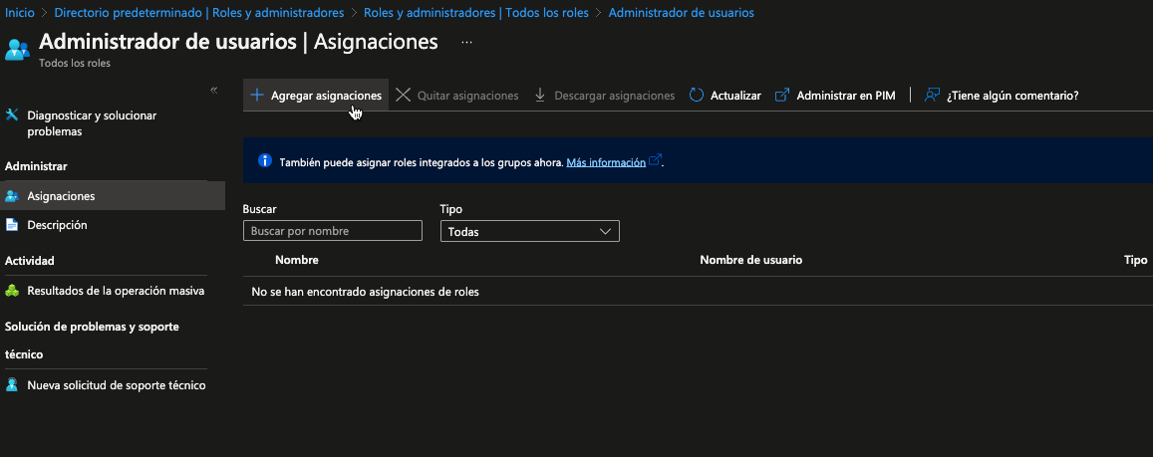Viewport: 1153px width, 457px height.
Task: Click the Descripción document icon in sidebar
Action: click(12, 225)
